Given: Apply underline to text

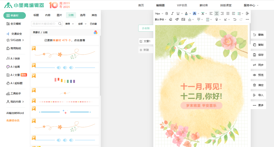Looking at the screenshot, I should 178,14.
